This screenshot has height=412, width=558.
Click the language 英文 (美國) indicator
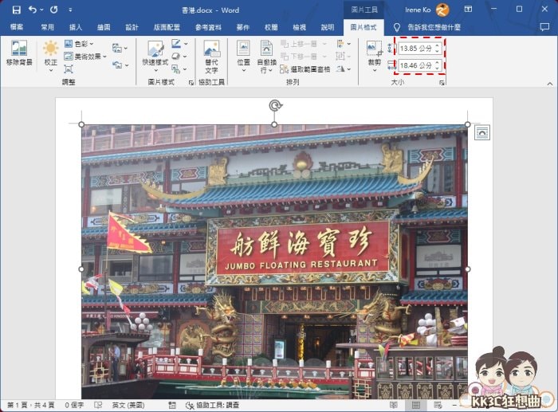coord(128,405)
